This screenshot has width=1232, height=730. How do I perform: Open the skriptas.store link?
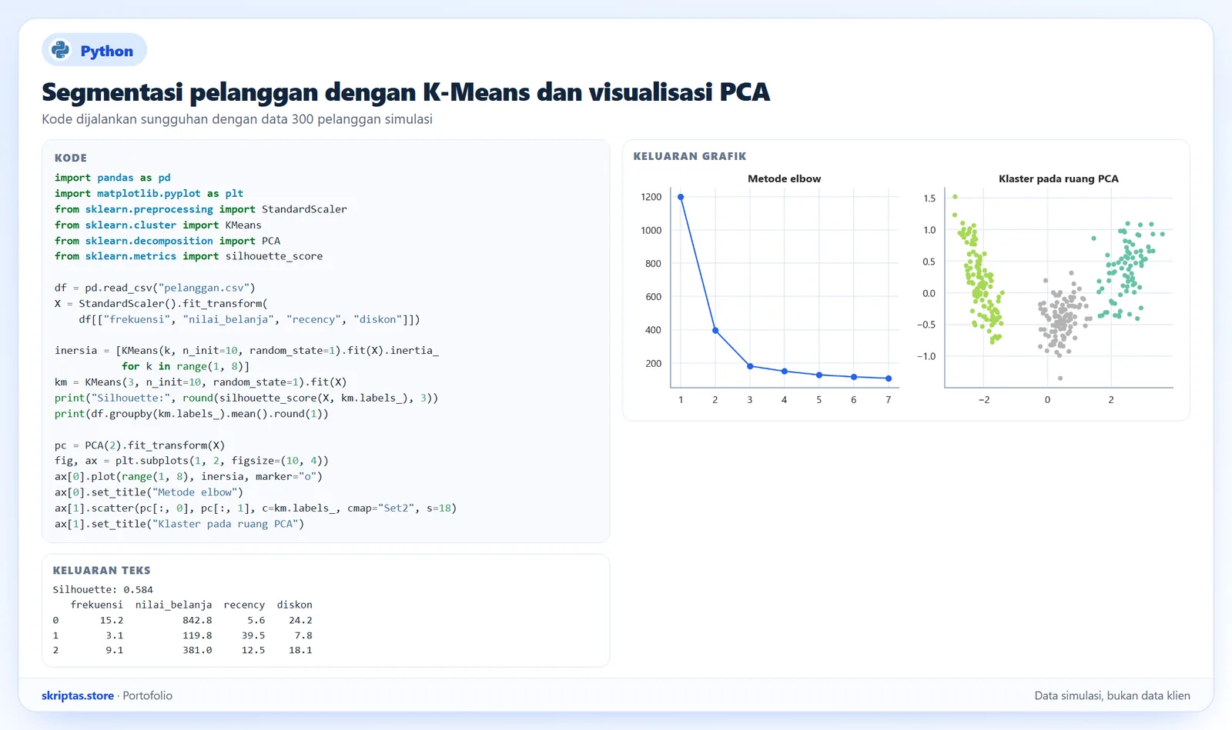point(78,695)
